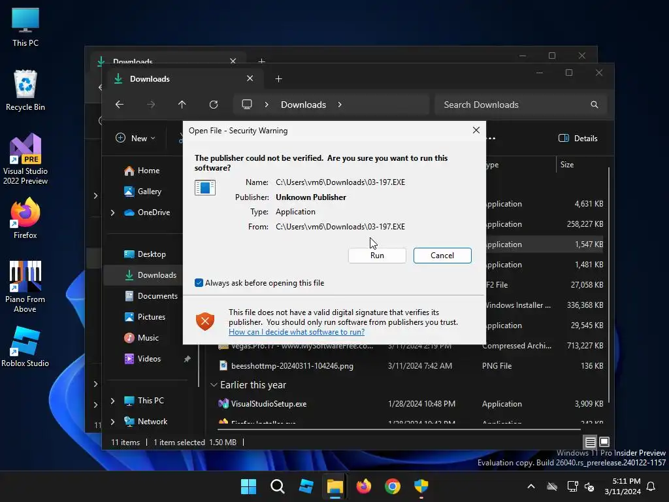Click the file list vertical scrollbar
The image size is (669, 502).
[609, 285]
